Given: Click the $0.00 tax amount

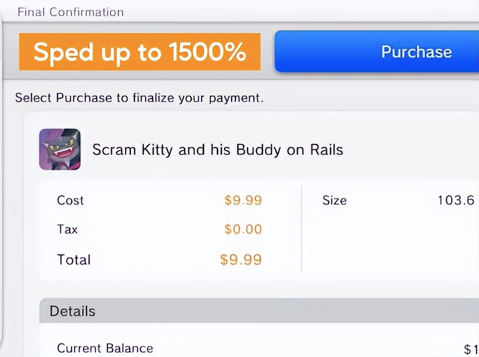Looking at the screenshot, I should [243, 229].
